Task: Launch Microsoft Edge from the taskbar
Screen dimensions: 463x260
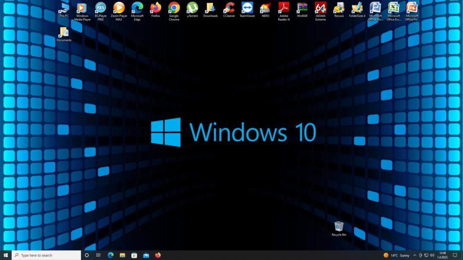Action: [110, 255]
